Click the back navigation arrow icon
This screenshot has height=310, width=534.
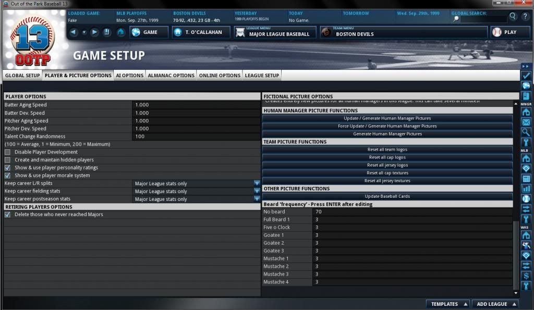click(x=73, y=32)
